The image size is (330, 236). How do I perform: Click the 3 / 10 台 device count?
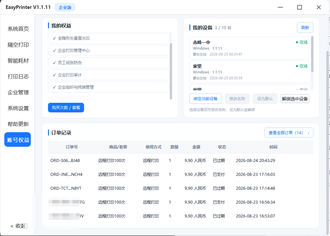(223, 28)
